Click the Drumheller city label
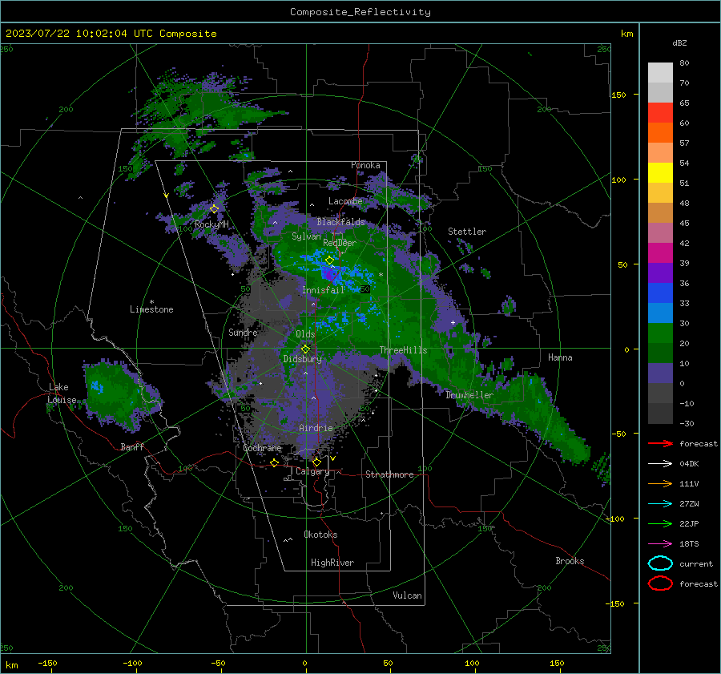721x674 pixels. [469, 395]
